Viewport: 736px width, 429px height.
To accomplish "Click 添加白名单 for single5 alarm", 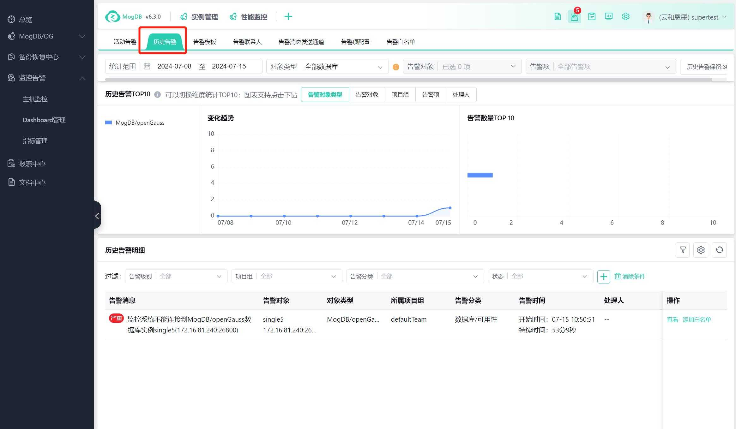I will click(697, 319).
